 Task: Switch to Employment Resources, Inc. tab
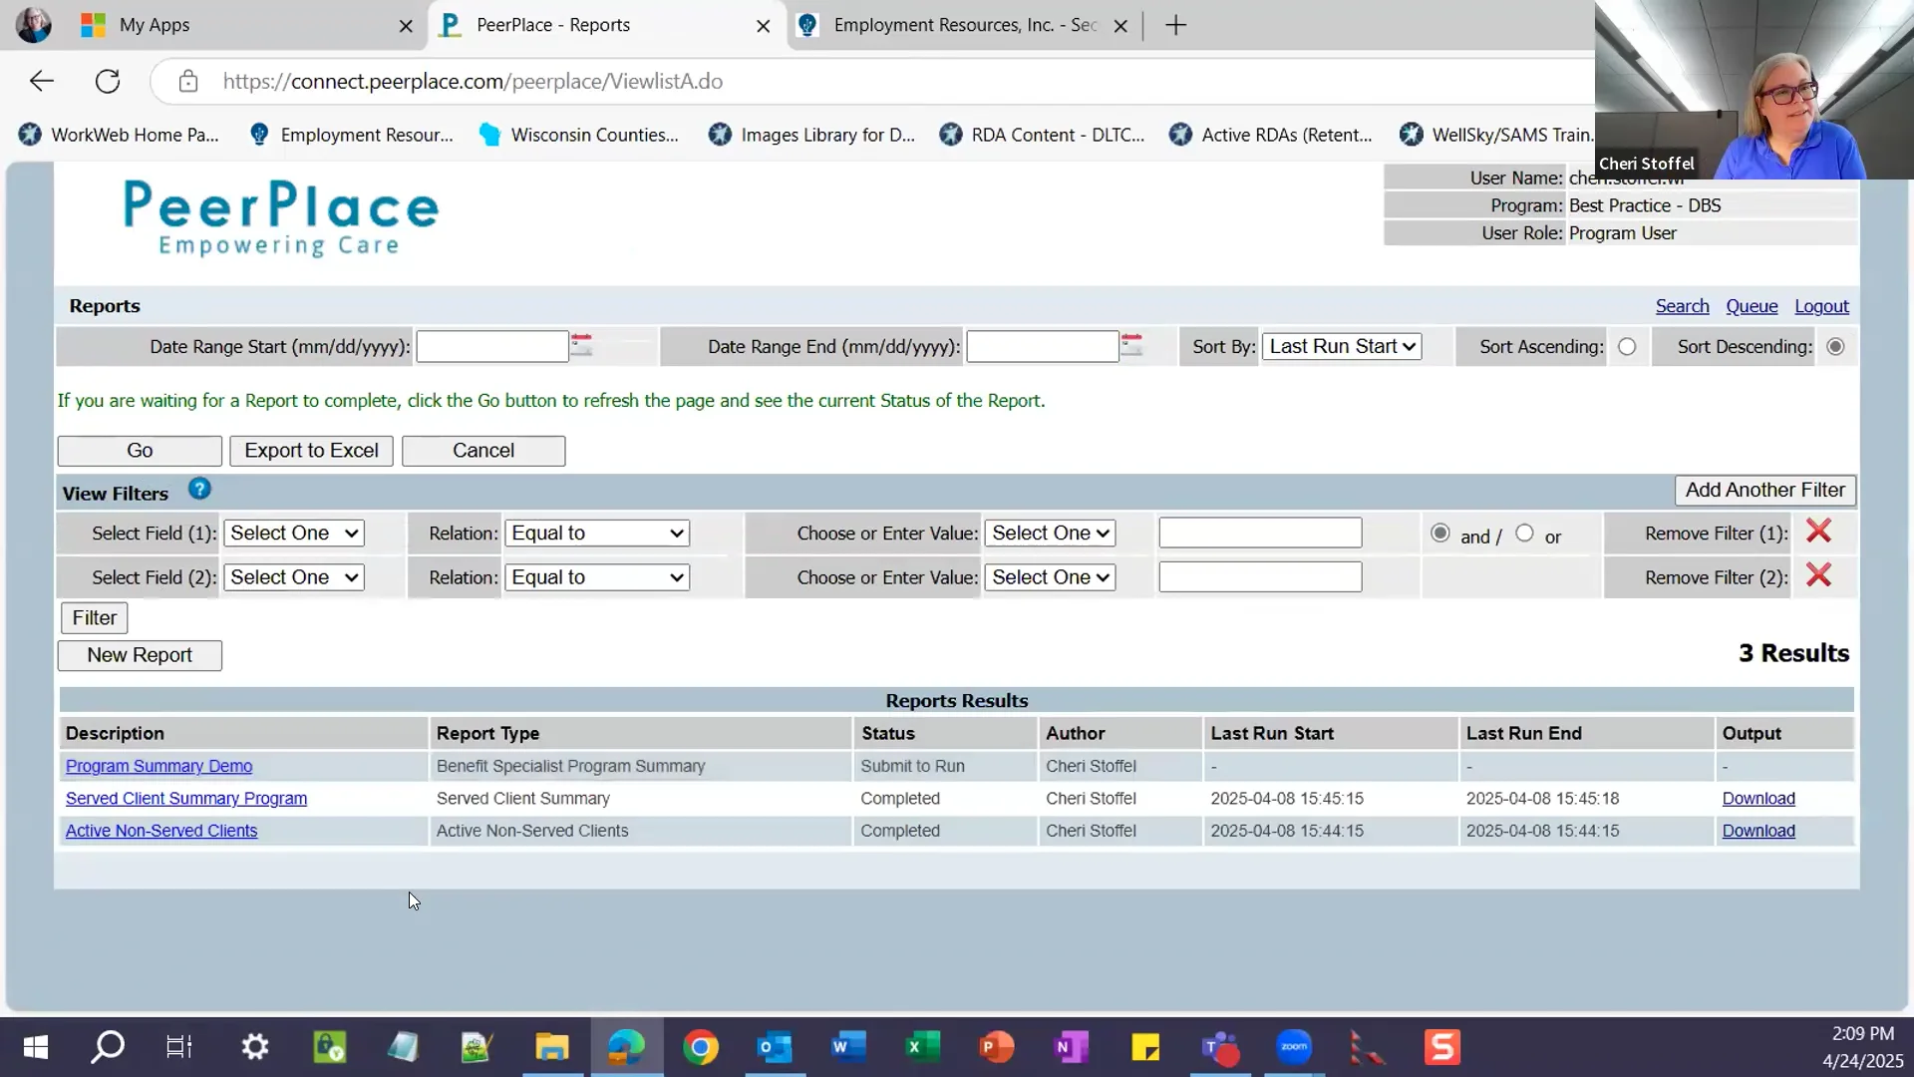(964, 25)
